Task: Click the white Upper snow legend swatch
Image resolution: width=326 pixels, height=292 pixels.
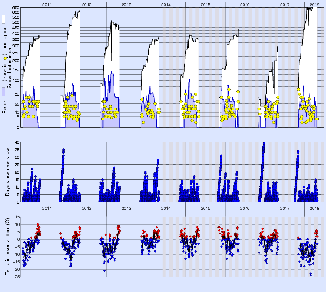Action: (x=3, y=19)
